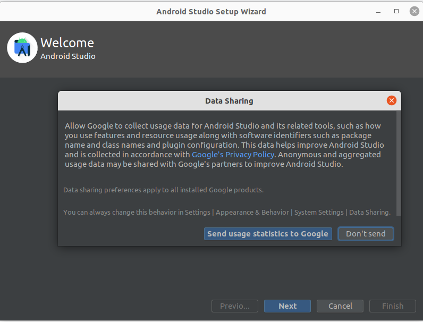
Task: Click the Welcome heading text
Action: (x=67, y=43)
